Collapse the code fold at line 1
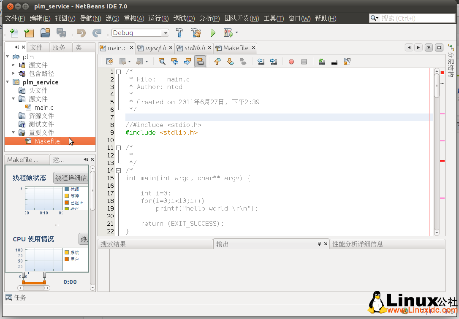 [119, 72]
